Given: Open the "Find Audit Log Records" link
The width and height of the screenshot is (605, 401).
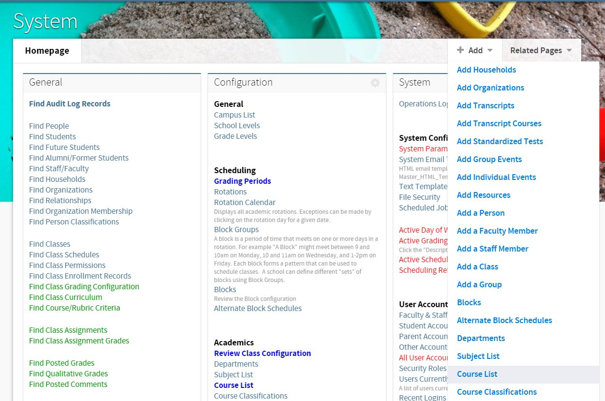Looking at the screenshot, I should click(x=70, y=104).
